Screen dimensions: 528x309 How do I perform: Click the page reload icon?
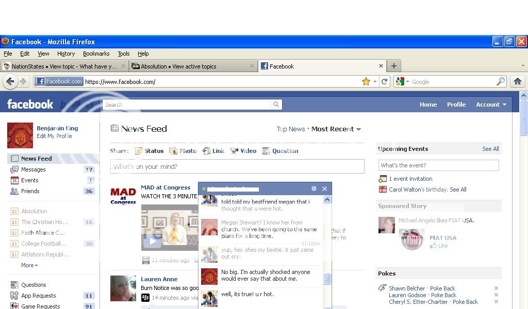point(384,81)
